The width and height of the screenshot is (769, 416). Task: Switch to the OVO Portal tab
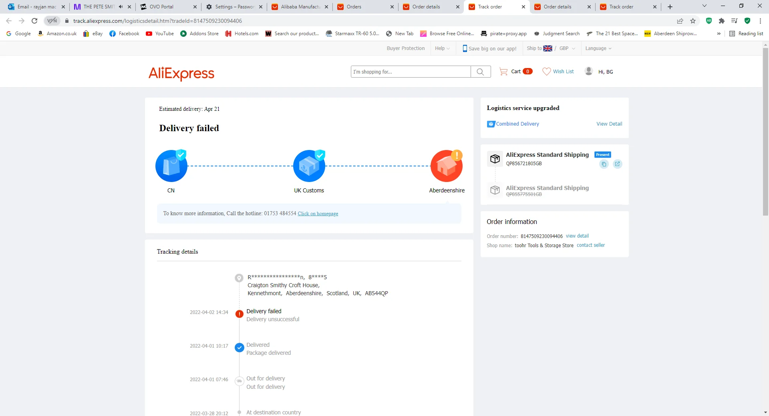click(168, 7)
